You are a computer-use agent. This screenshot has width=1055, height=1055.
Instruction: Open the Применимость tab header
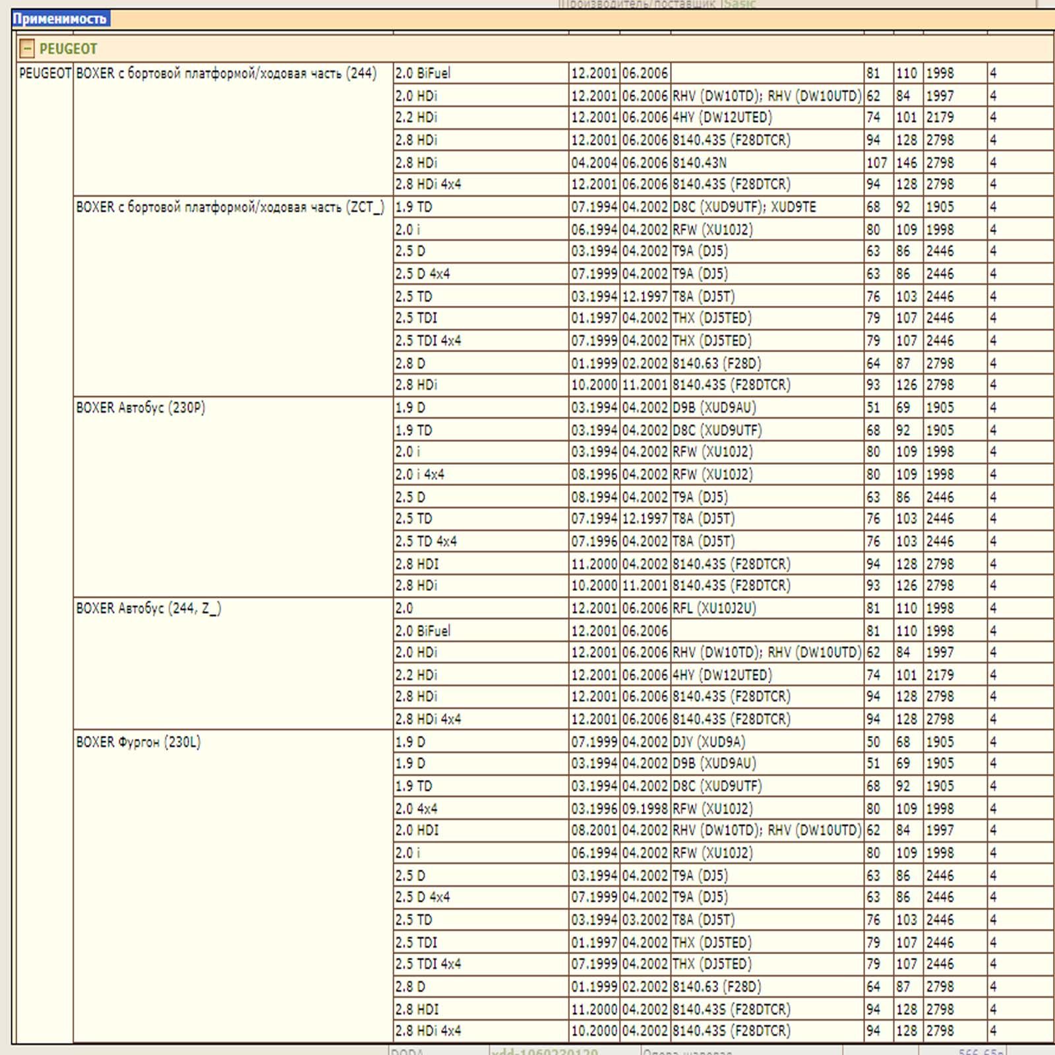coord(61,18)
